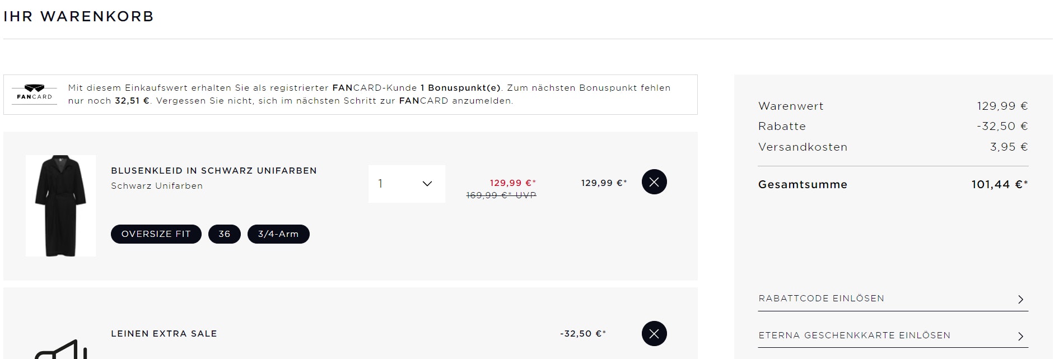Click the Schwarz Unifarben color subtitle

tap(157, 186)
